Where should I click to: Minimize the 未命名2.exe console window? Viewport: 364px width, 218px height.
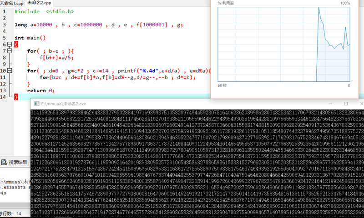point(330,104)
